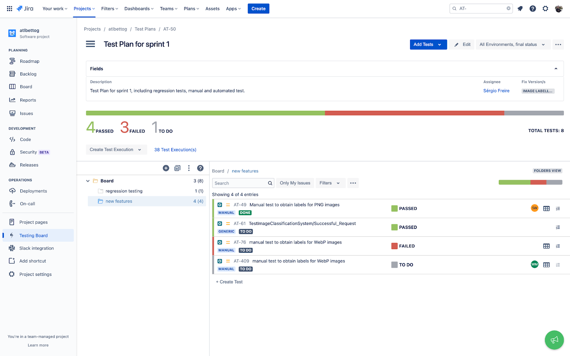
Task: Click the notifications flag icon in top bar
Action: click(520, 8)
